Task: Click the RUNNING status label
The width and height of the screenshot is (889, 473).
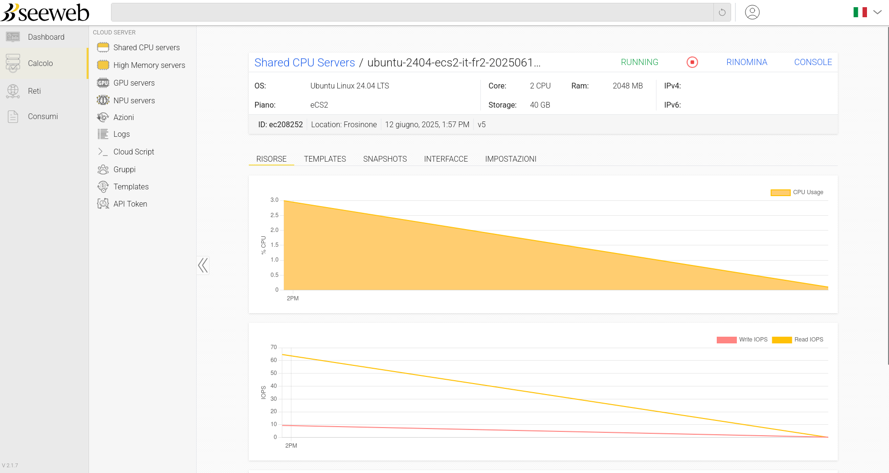Action: [x=639, y=62]
